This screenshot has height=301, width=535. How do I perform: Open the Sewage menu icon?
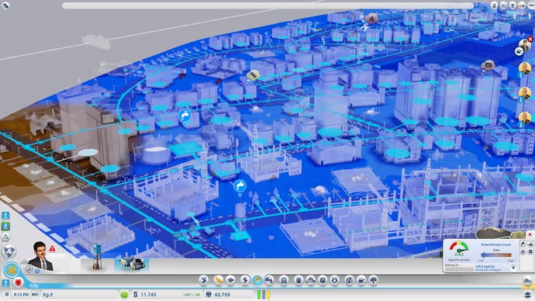(270, 280)
